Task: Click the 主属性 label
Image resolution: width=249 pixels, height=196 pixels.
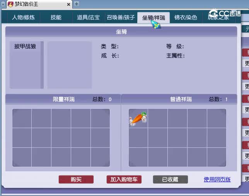Action: click(x=176, y=56)
